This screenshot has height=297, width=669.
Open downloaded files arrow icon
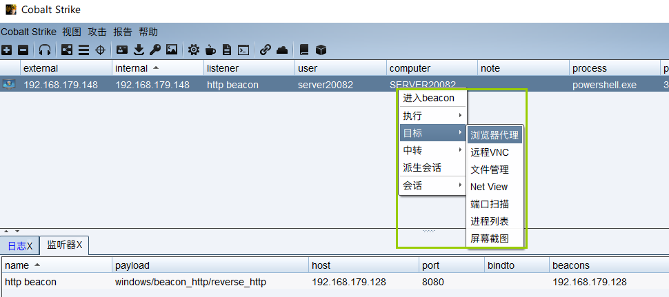[x=139, y=50]
